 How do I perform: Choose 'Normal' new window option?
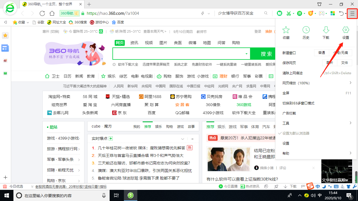(x=322, y=53)
